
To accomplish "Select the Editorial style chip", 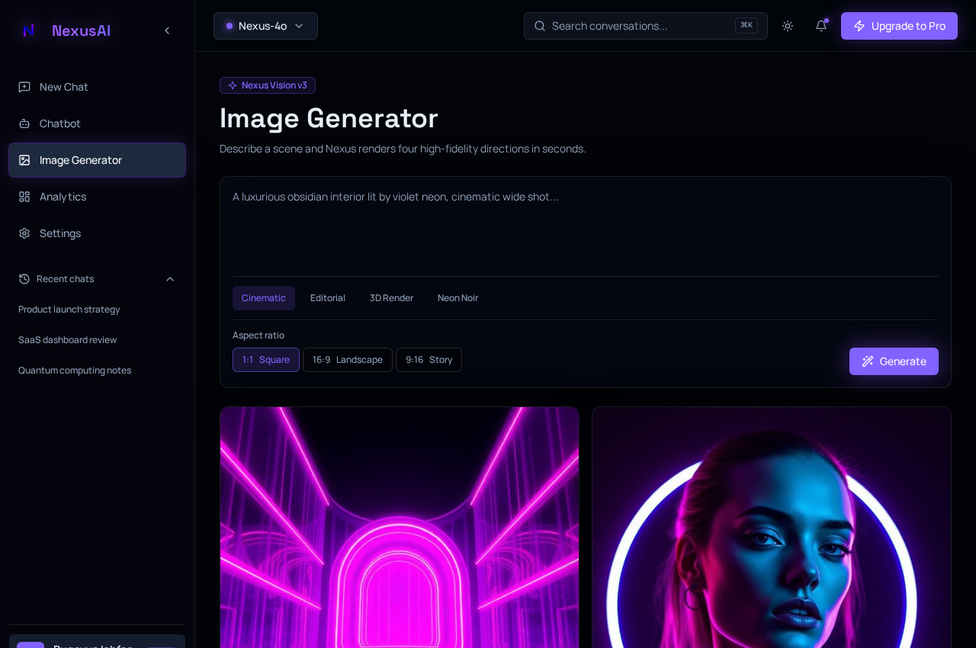I will tap(328, 298).
